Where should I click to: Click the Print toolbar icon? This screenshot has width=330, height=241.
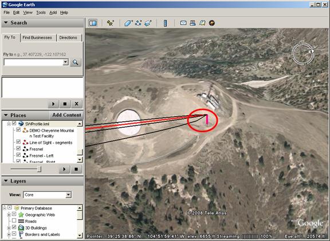tap(192, 23)
